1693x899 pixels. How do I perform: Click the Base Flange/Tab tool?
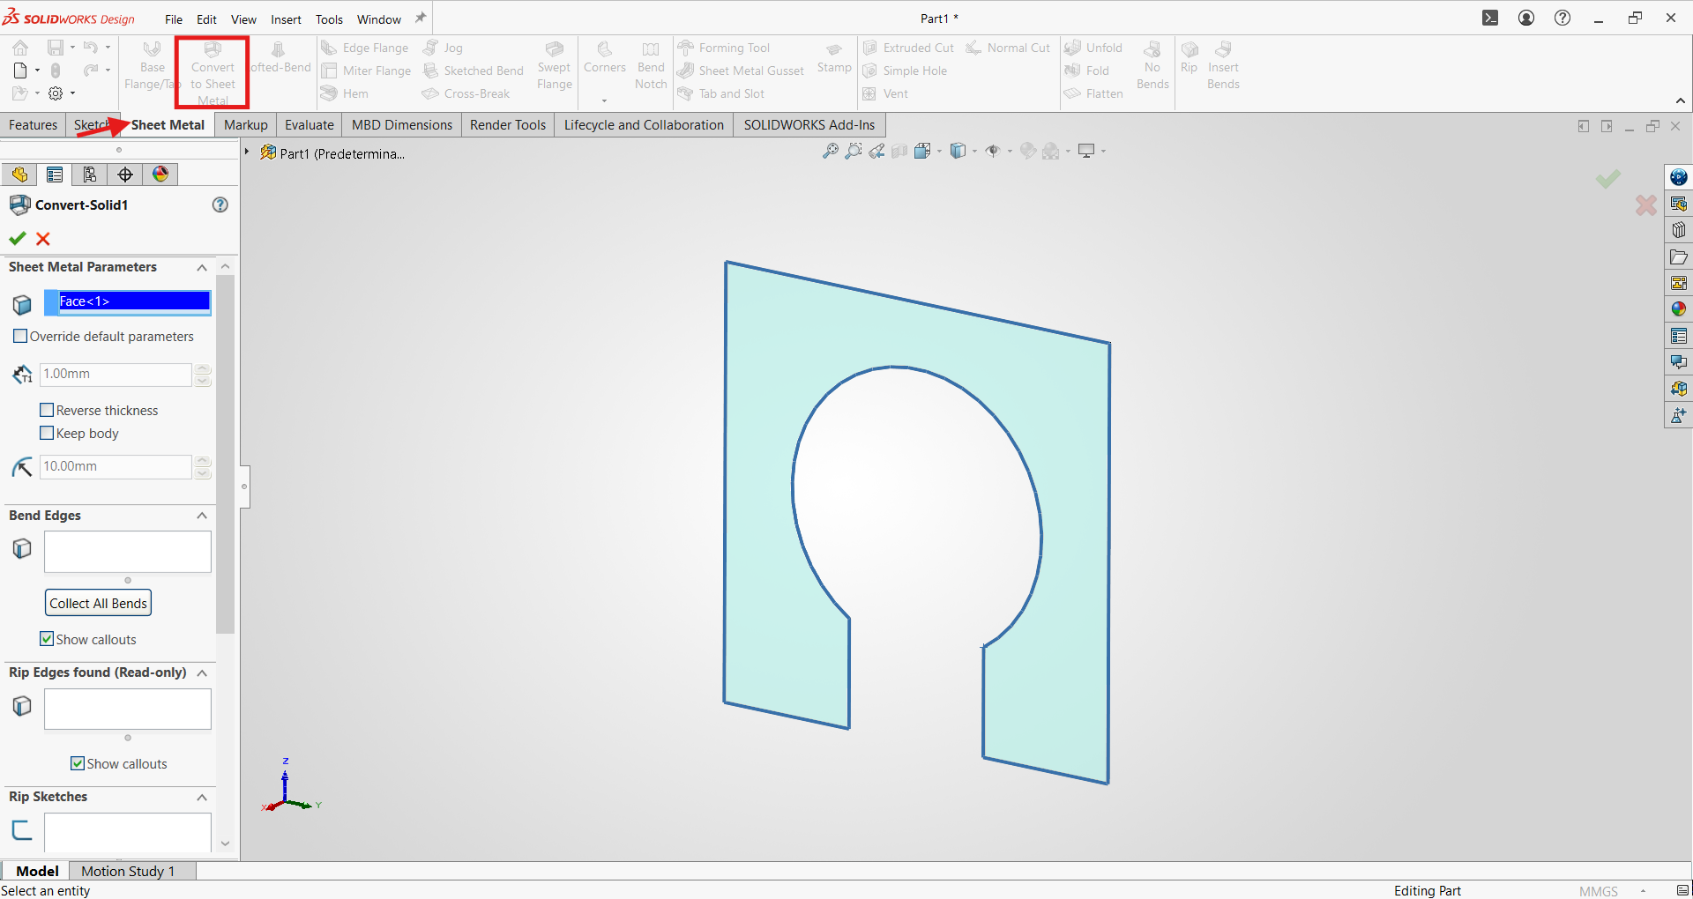click(152, 65)
